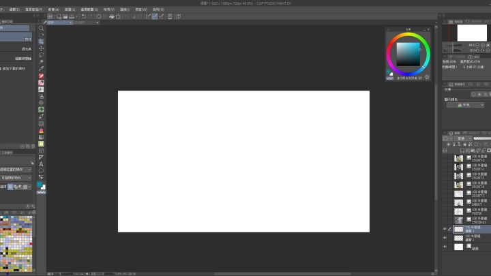Viewport: 491px width, 276px height.
Task: Click the highlighted sub tool button
Action: 16,39
